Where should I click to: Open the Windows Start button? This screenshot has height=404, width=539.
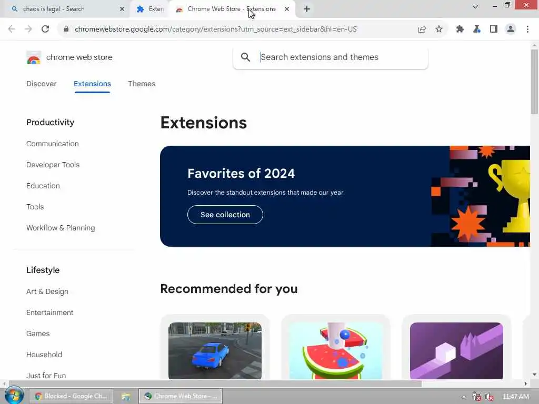coord(14,396)
